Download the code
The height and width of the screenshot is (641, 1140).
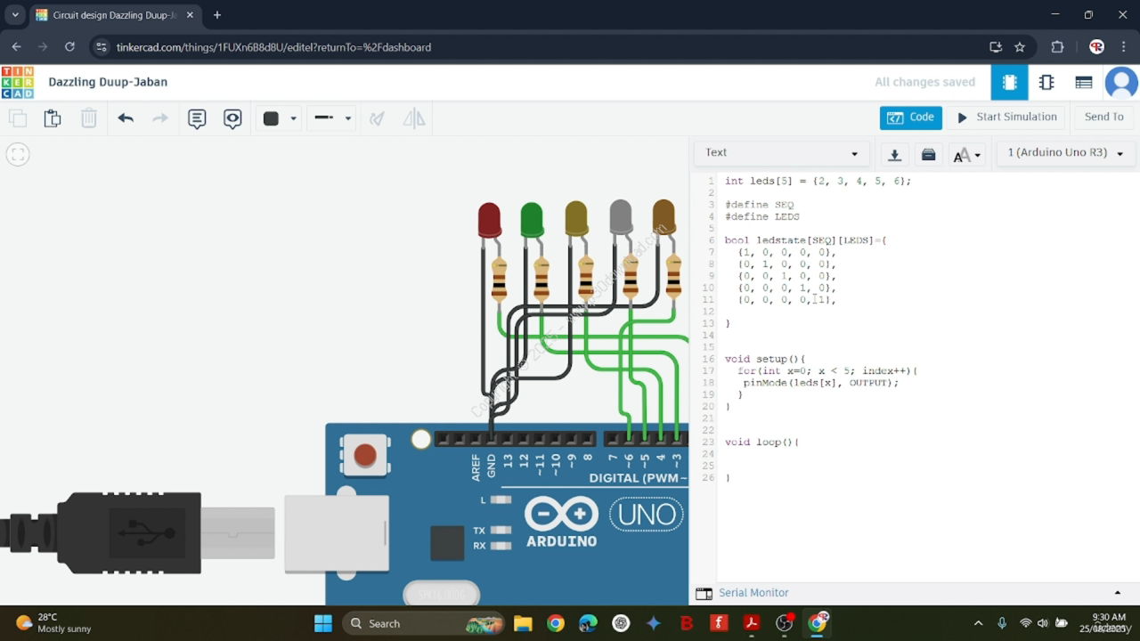pos(895,154)
